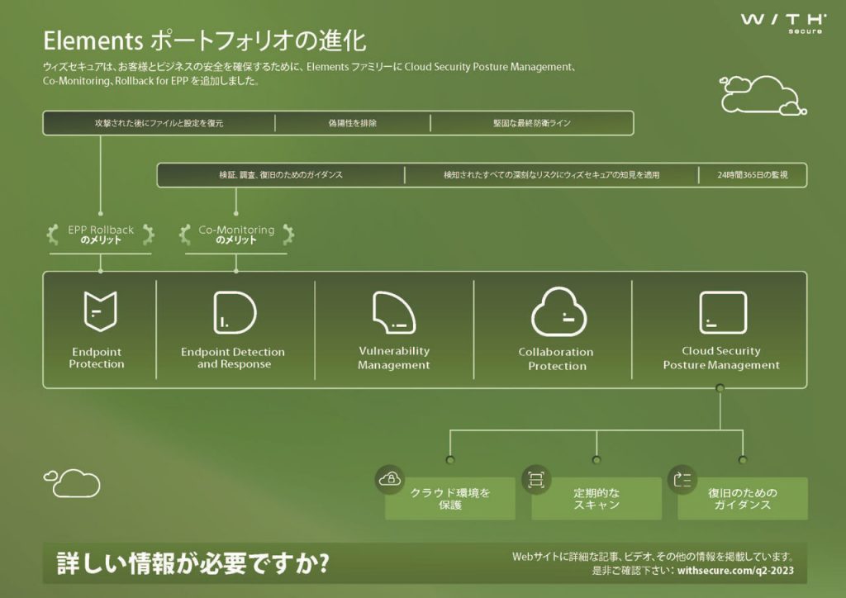Click the 定期的なスキャン box
Screen dimensions: 846x598
coord(596,499)
